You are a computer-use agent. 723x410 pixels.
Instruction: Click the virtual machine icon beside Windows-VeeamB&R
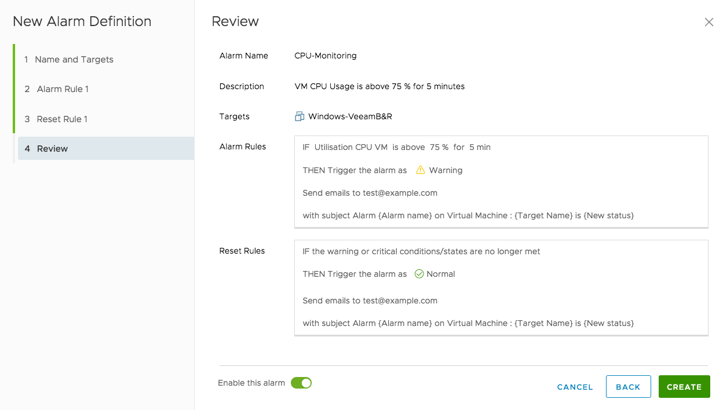tap(300, 116)
